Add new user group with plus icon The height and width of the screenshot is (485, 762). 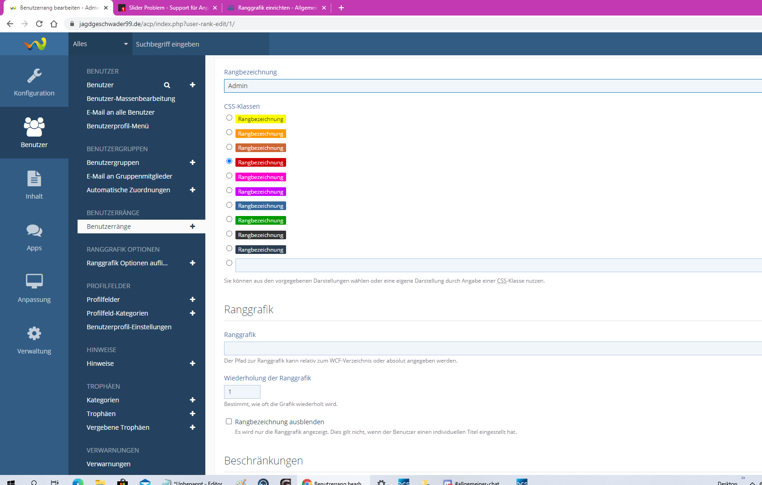[193, 163]
